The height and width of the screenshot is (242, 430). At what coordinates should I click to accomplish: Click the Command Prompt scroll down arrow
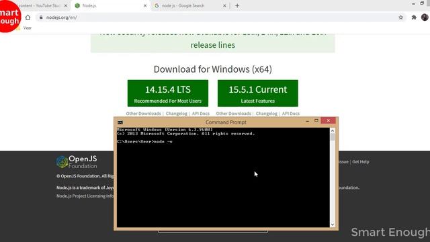pos(333,225)
